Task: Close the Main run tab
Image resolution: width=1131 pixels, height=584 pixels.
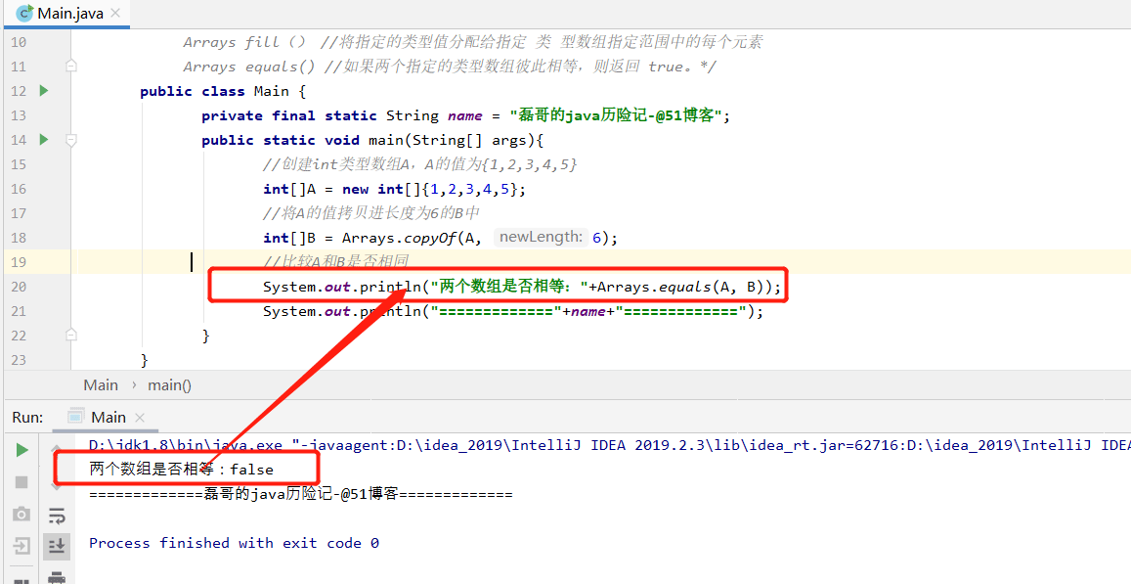Action: tap(140, 418)
